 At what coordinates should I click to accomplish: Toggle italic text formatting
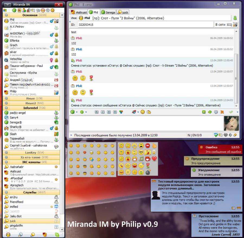pyautogui.click(x=103, y=112)
